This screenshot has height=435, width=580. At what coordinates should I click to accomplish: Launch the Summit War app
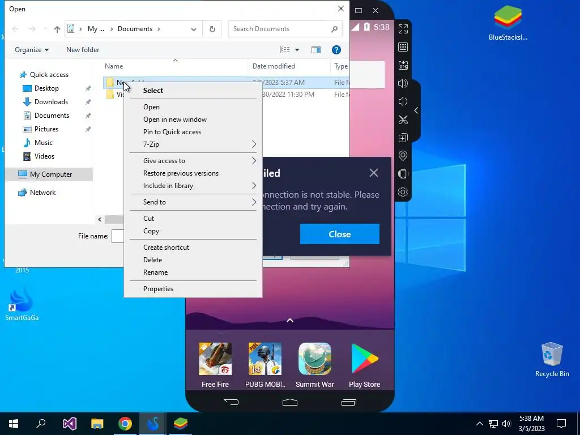315,365
